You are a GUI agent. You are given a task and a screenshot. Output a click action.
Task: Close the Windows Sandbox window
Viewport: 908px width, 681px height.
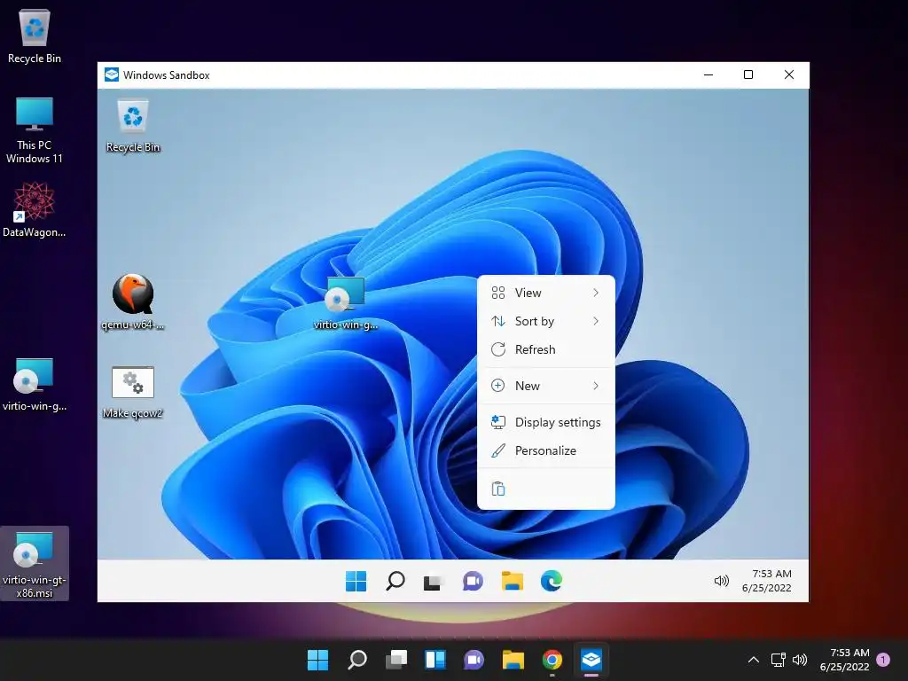[788, 74]
